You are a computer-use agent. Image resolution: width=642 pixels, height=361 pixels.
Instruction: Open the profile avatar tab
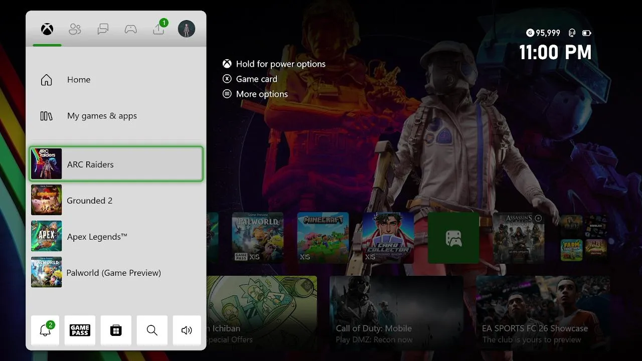(x=187, y=29)
